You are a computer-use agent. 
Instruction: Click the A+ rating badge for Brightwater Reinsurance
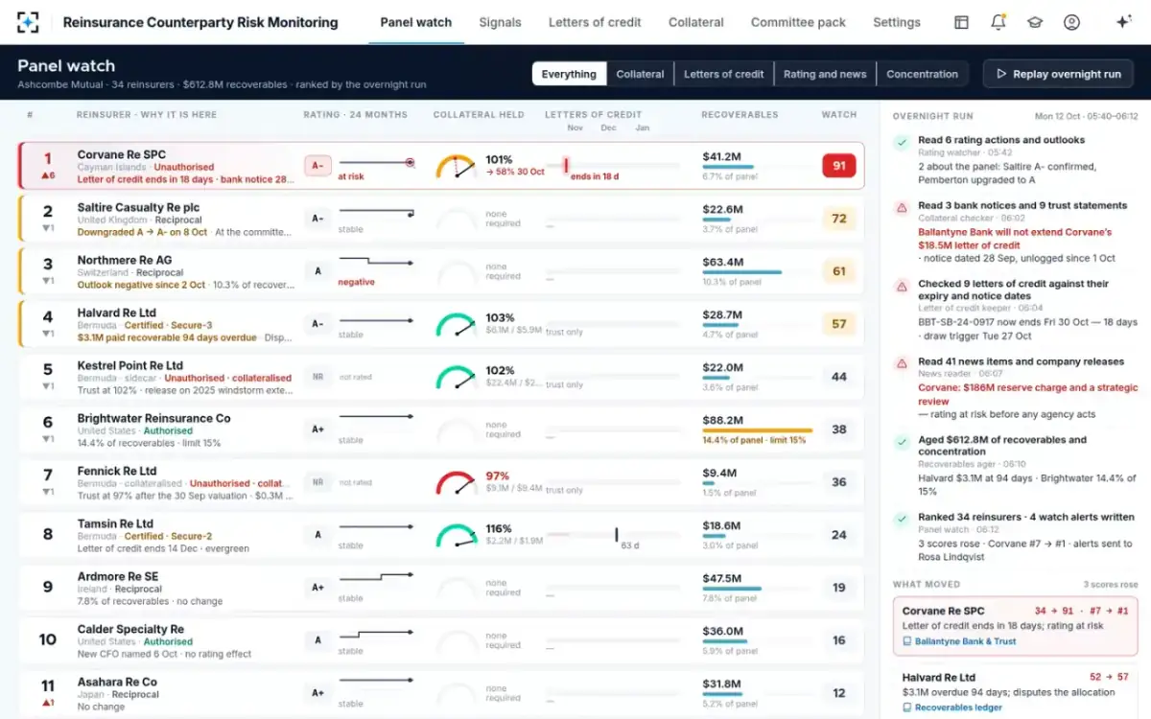(317, 429)
